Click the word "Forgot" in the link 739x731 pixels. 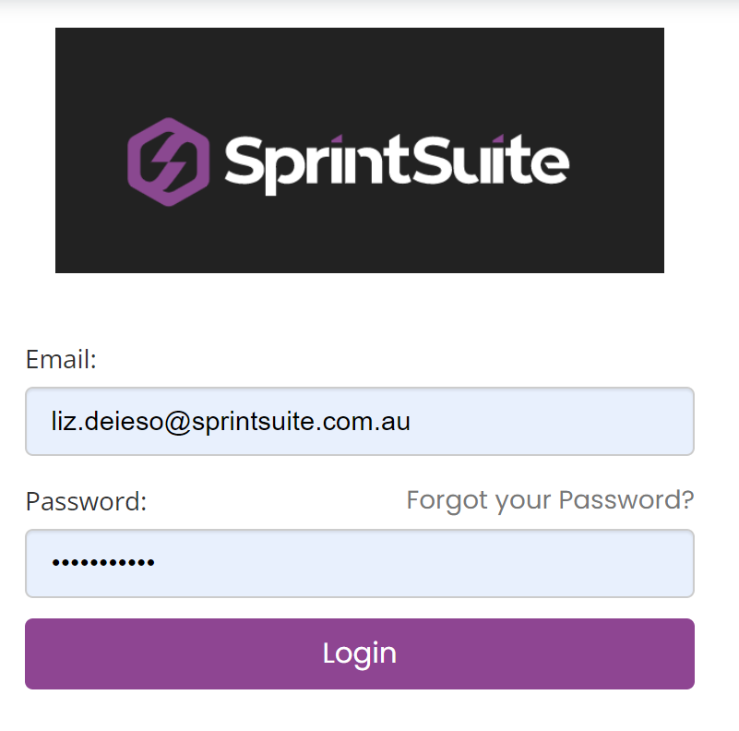[x=447, y=500]
